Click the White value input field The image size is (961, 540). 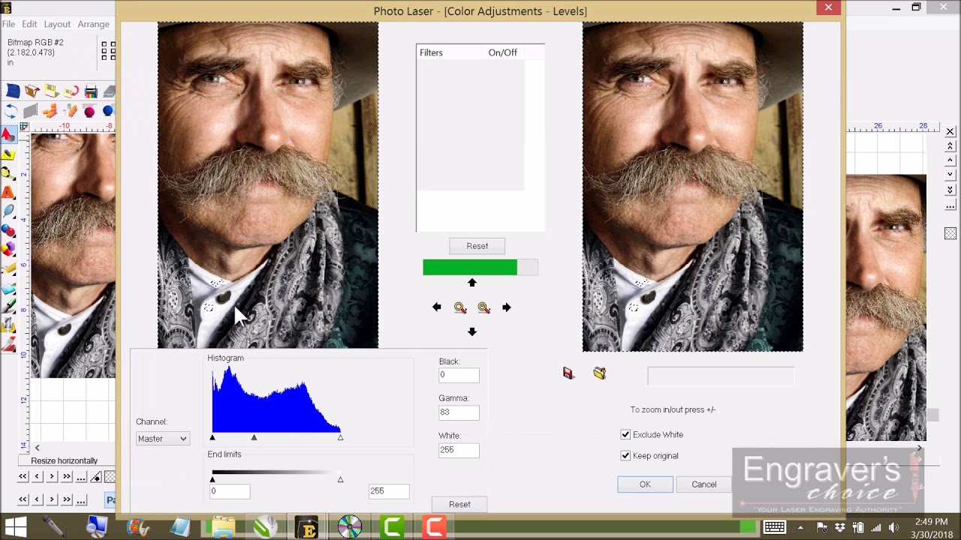(x=459, y=450)
